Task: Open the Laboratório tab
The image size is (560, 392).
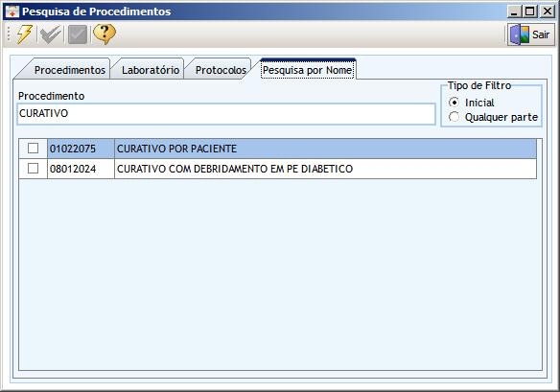Action: coord(151,70)
